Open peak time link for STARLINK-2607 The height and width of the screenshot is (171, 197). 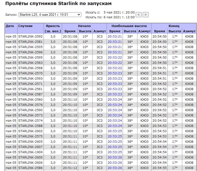[115, 147]
